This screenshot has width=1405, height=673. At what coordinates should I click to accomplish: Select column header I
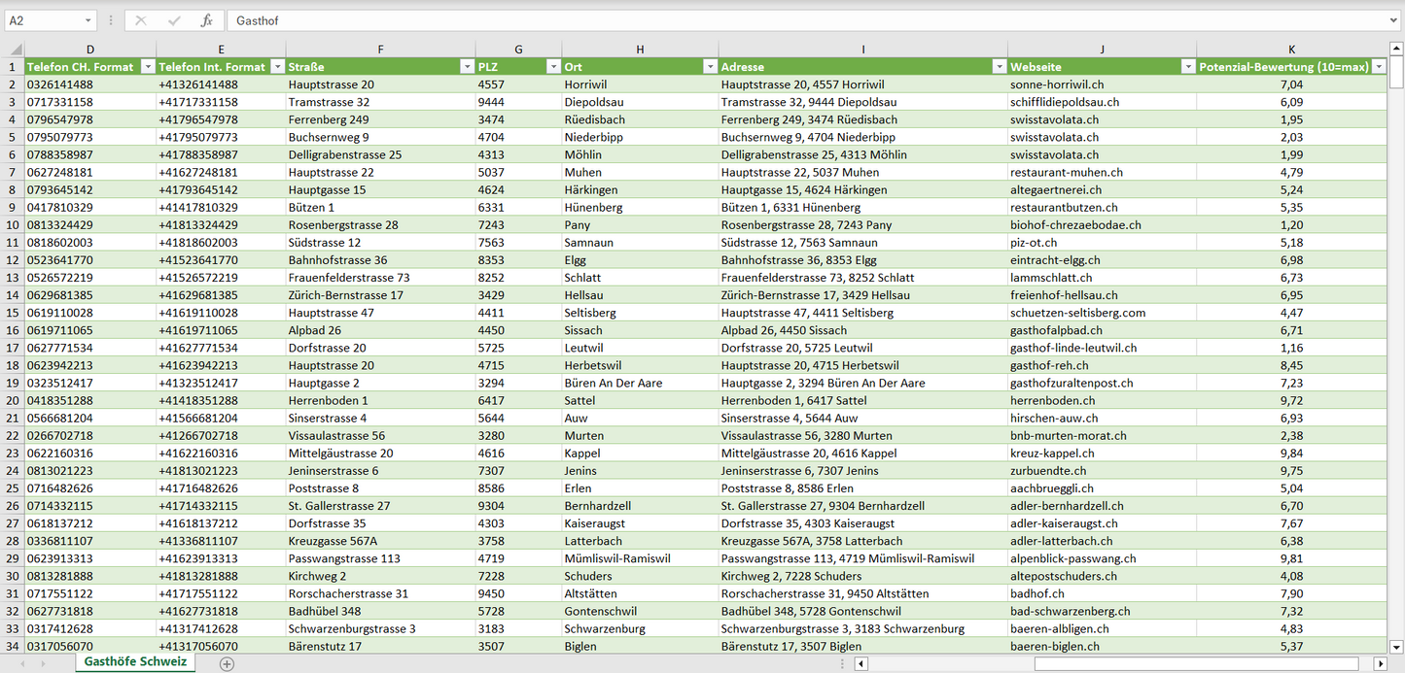point(862,49)
